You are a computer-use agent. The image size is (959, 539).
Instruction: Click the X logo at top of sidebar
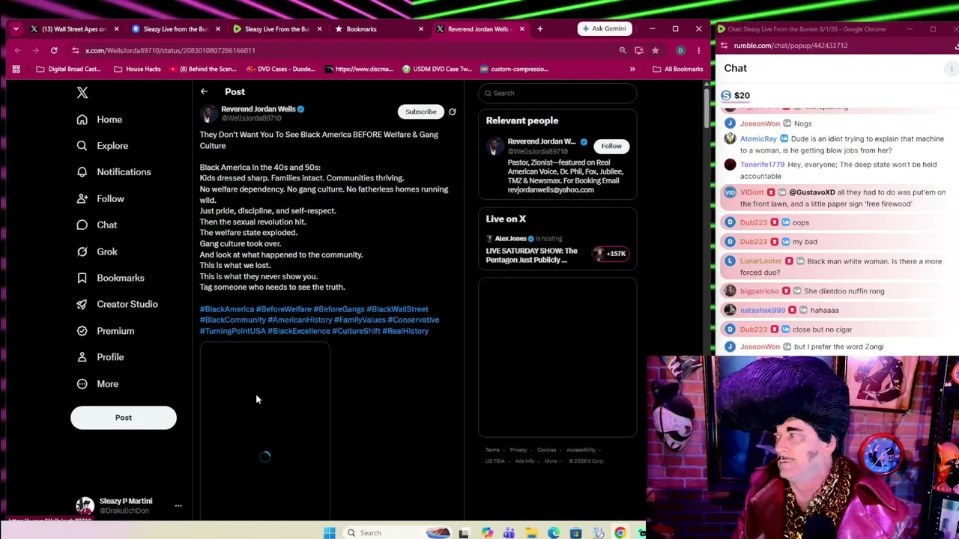click(x=82, y=93)
